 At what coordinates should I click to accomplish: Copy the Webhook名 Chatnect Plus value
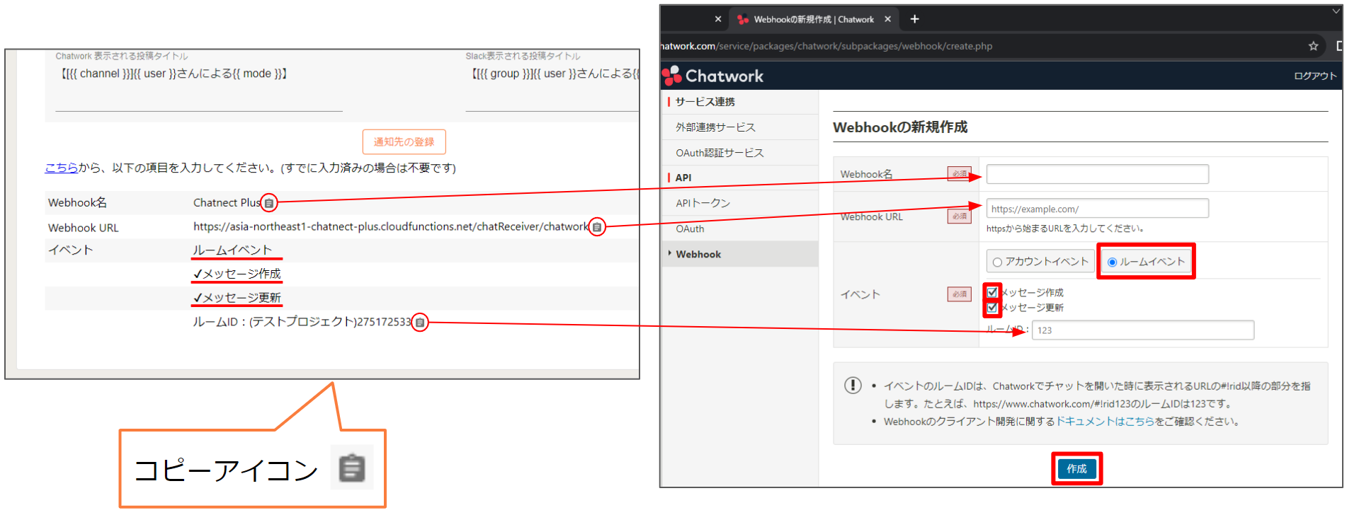269,203
